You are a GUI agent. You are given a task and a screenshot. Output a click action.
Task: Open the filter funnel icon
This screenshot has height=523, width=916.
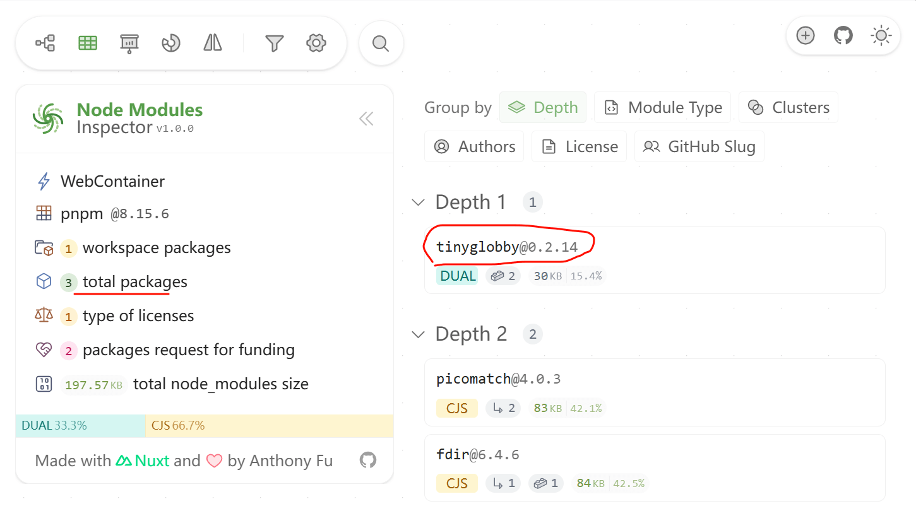coord(274,43)
